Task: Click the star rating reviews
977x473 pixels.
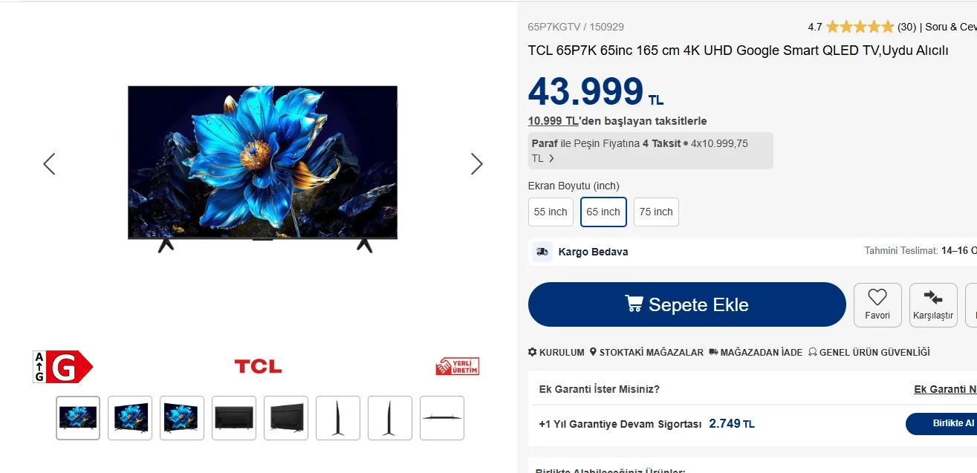Action: point(860,27)
